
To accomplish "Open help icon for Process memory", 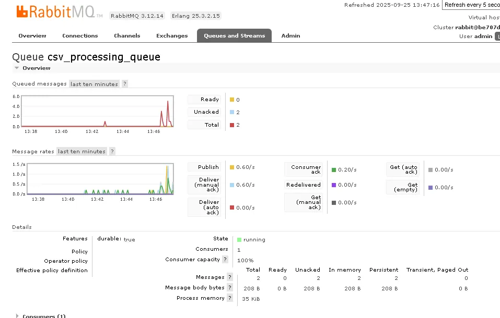I will tap(229, 298).
